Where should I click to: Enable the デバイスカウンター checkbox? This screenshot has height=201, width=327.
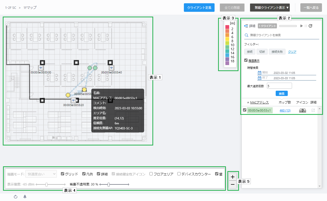[x=179, y=174]
